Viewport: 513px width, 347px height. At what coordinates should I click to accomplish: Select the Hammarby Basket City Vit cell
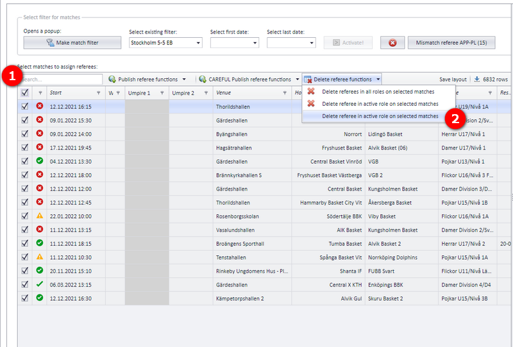pos(328,203)
